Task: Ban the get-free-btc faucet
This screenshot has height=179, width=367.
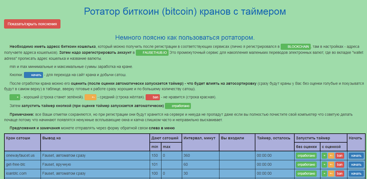Action: [x=339, y=165]
